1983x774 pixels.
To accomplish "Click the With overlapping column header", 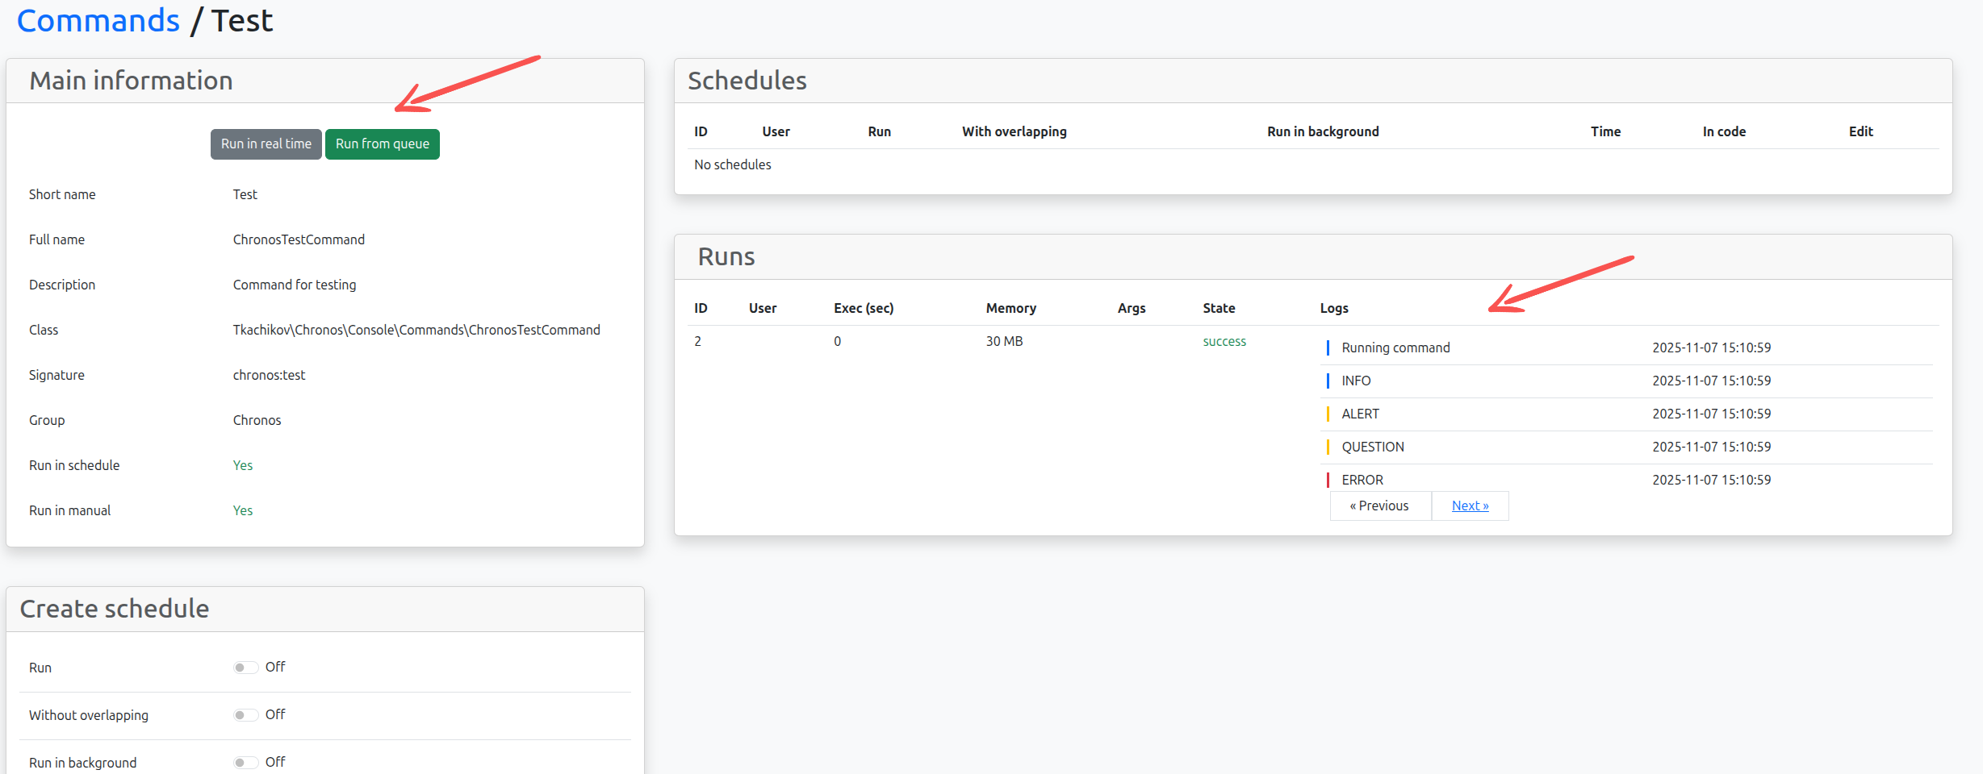I will tap(1014, 132).
